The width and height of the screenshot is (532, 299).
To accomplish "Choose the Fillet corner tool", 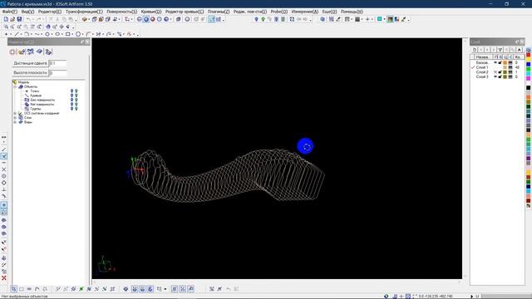I will pyautogui.click(x=88, y=34).
